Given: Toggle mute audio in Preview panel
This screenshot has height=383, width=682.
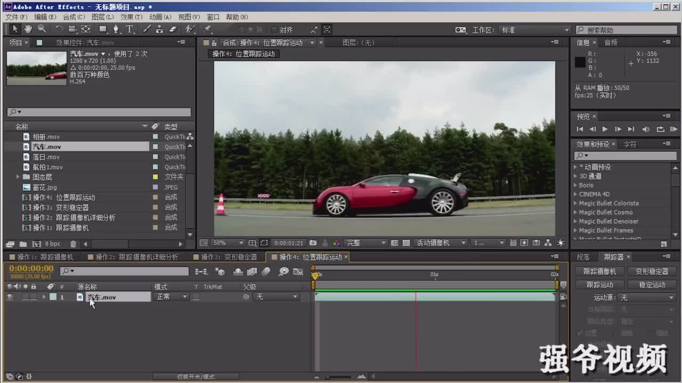Looking at the screenshot, I should point(646,129).
